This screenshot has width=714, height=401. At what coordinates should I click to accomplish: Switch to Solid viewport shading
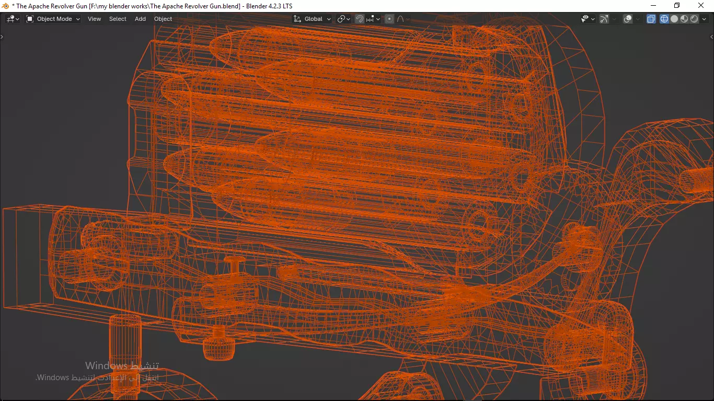(x=674, y=19)
